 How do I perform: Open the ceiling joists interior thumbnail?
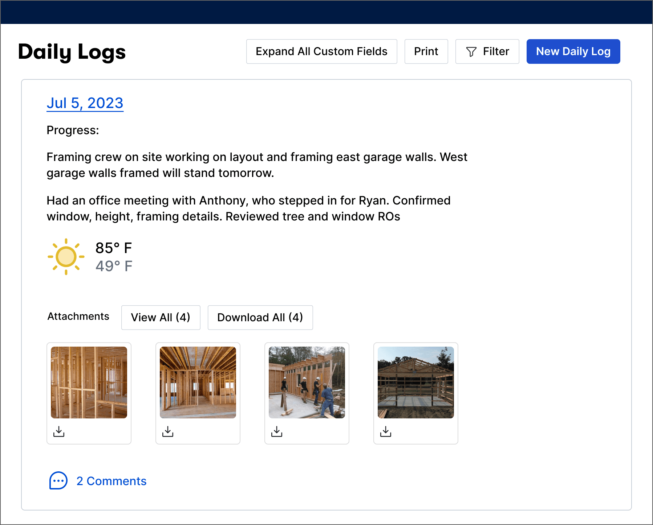point(198,383)
